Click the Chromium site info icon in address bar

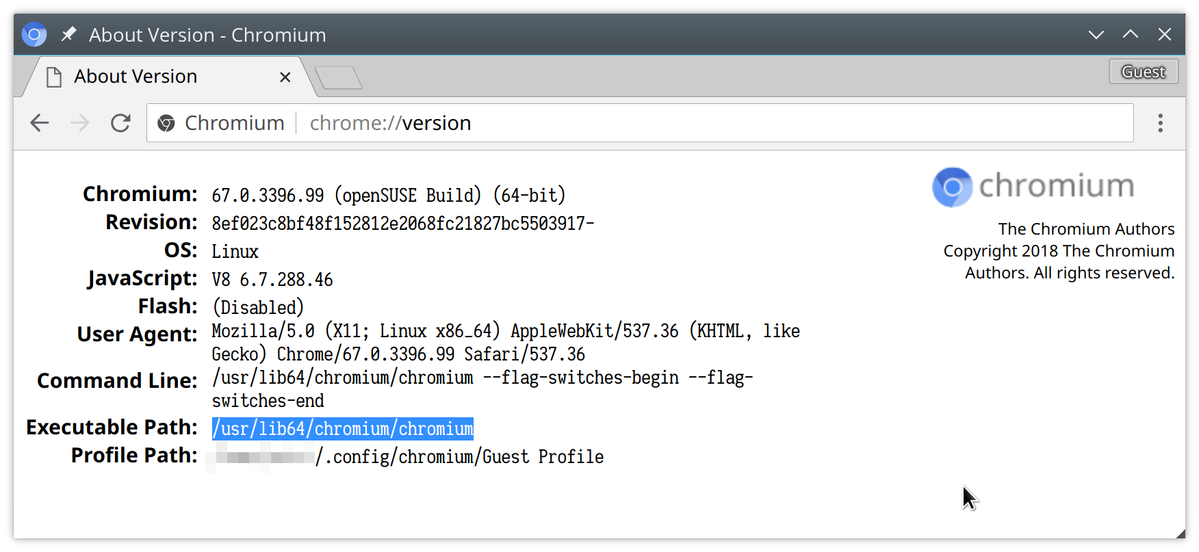[166, 123]
